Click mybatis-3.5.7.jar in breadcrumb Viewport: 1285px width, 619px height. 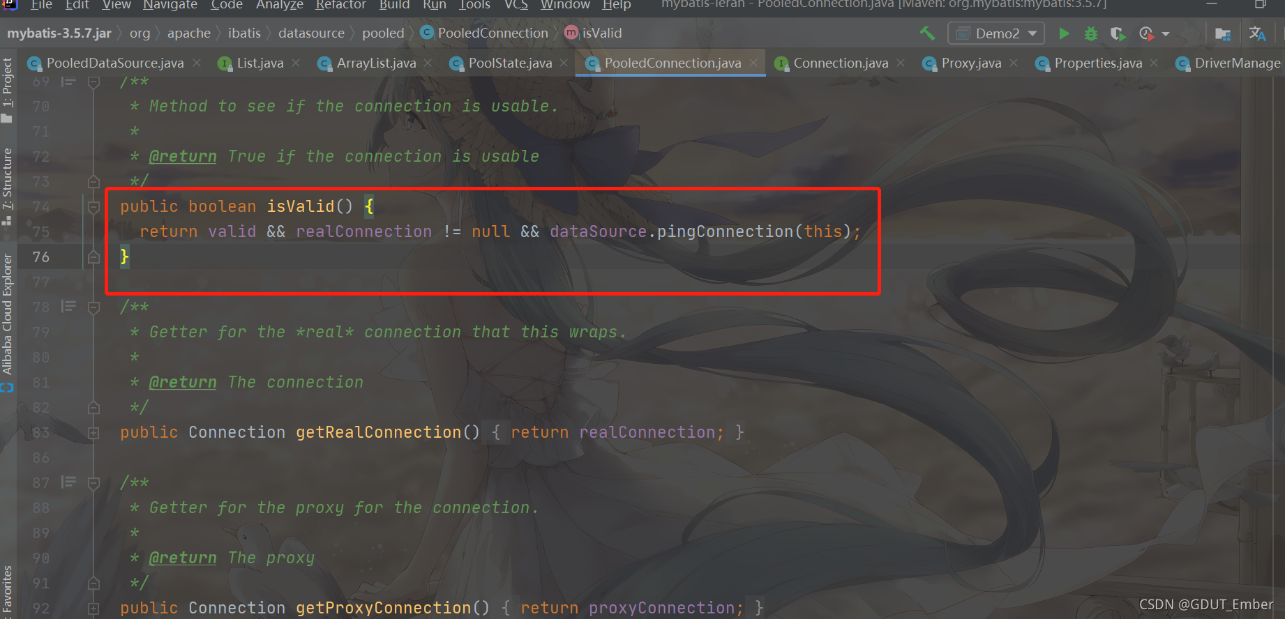pos(59,33)
